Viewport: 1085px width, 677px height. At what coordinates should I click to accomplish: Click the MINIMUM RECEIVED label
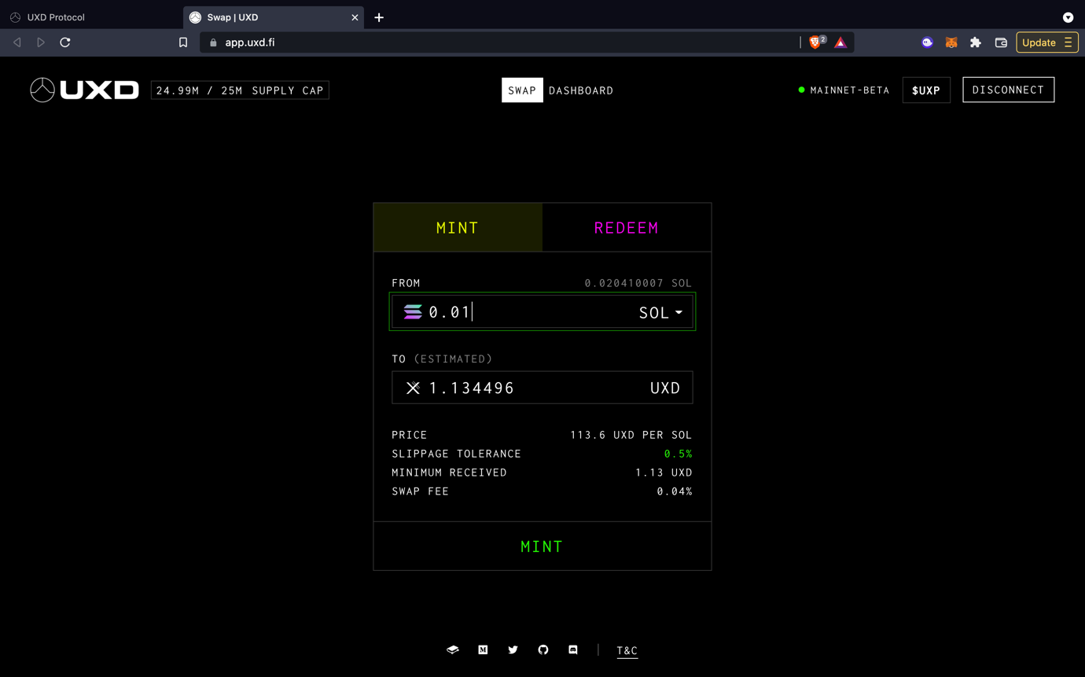[x=450, y=473]
